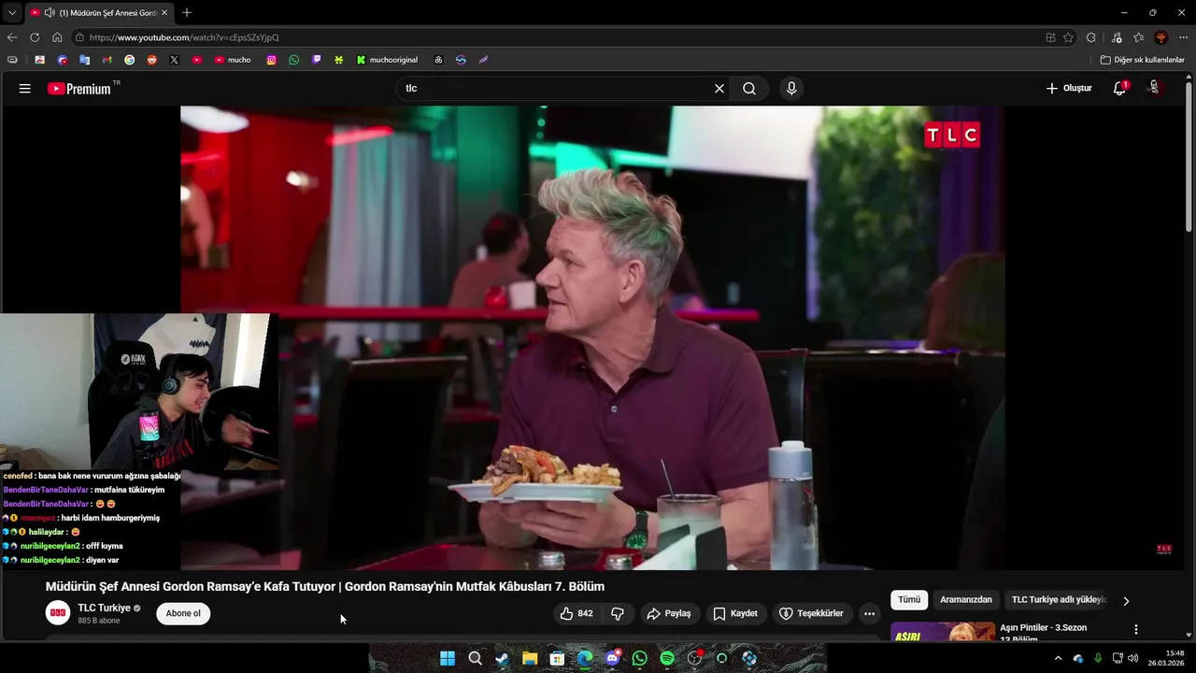1196x673 pixels.
Task: Add page to favorites star icon
Action: coord(1069,37)
